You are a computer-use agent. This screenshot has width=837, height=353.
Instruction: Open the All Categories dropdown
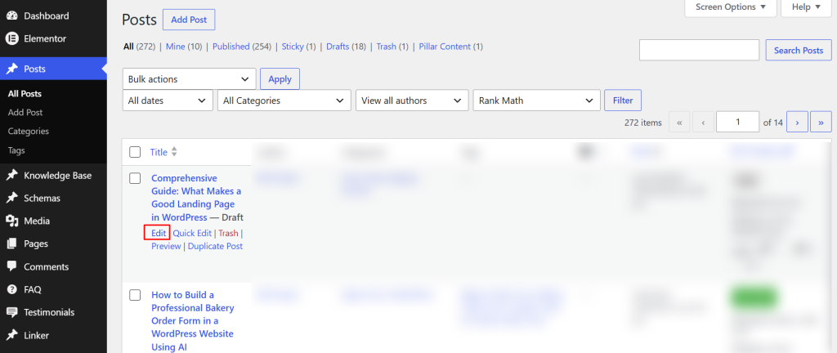click(x=284, y=101)
